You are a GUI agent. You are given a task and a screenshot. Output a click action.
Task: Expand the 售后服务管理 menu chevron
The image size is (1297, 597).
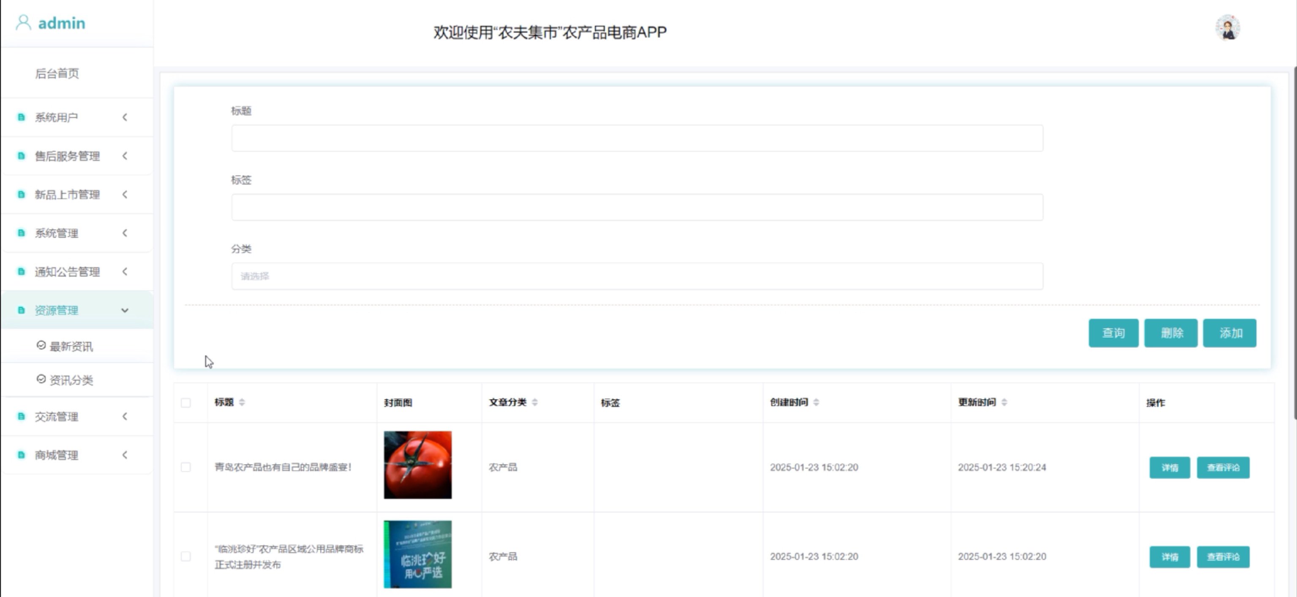pyautogui.click(x=125, y=156)
